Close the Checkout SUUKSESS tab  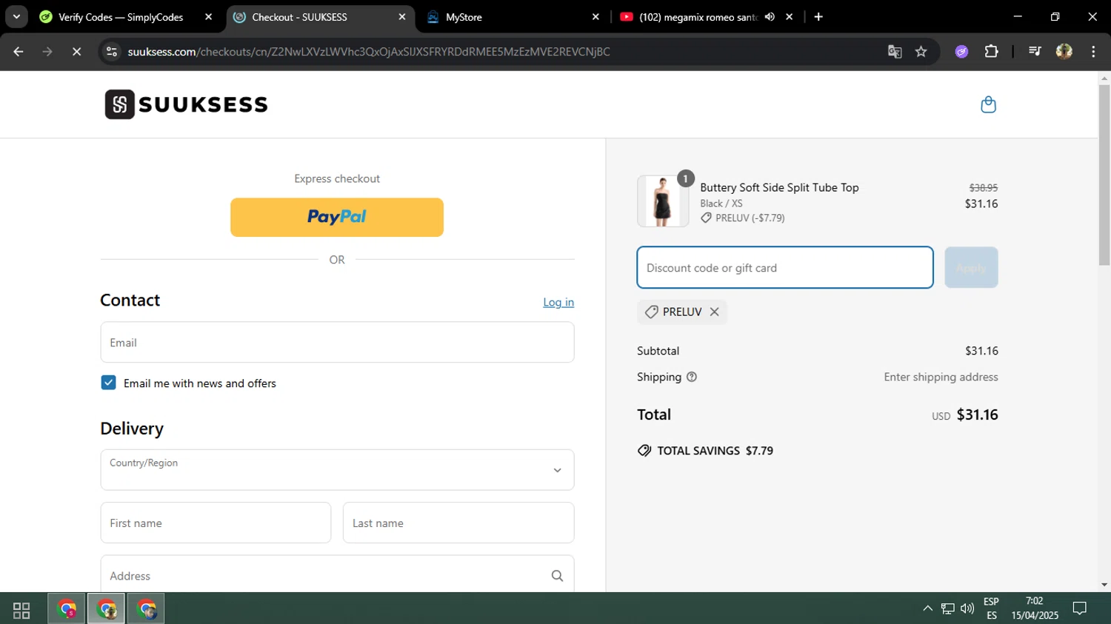coord(402,16)
